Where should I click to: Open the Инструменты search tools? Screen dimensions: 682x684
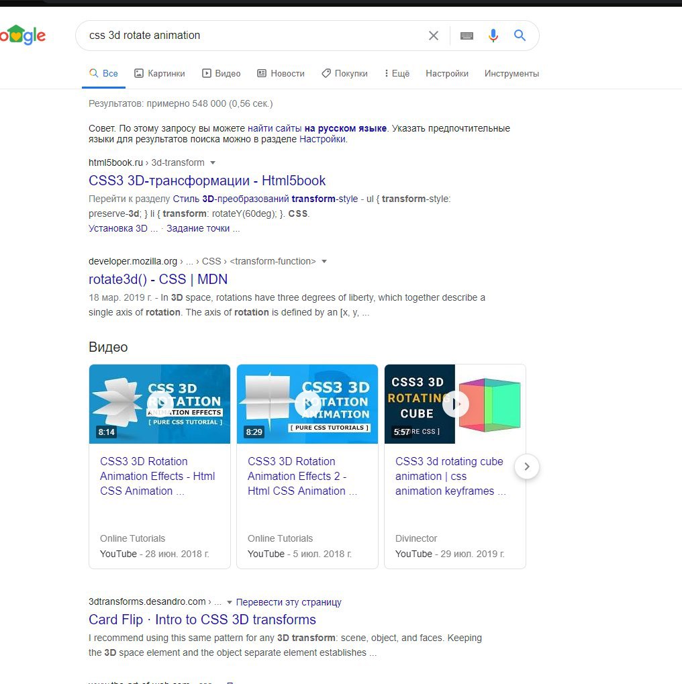point(511,73)
